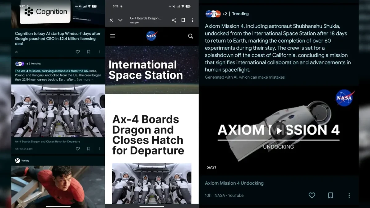Bookmark the nasa.gov page in browser

(183, 20)
